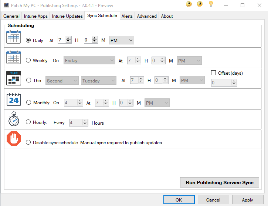
Task: Click the Daily calendar icon
Action: tap(14, 37)
